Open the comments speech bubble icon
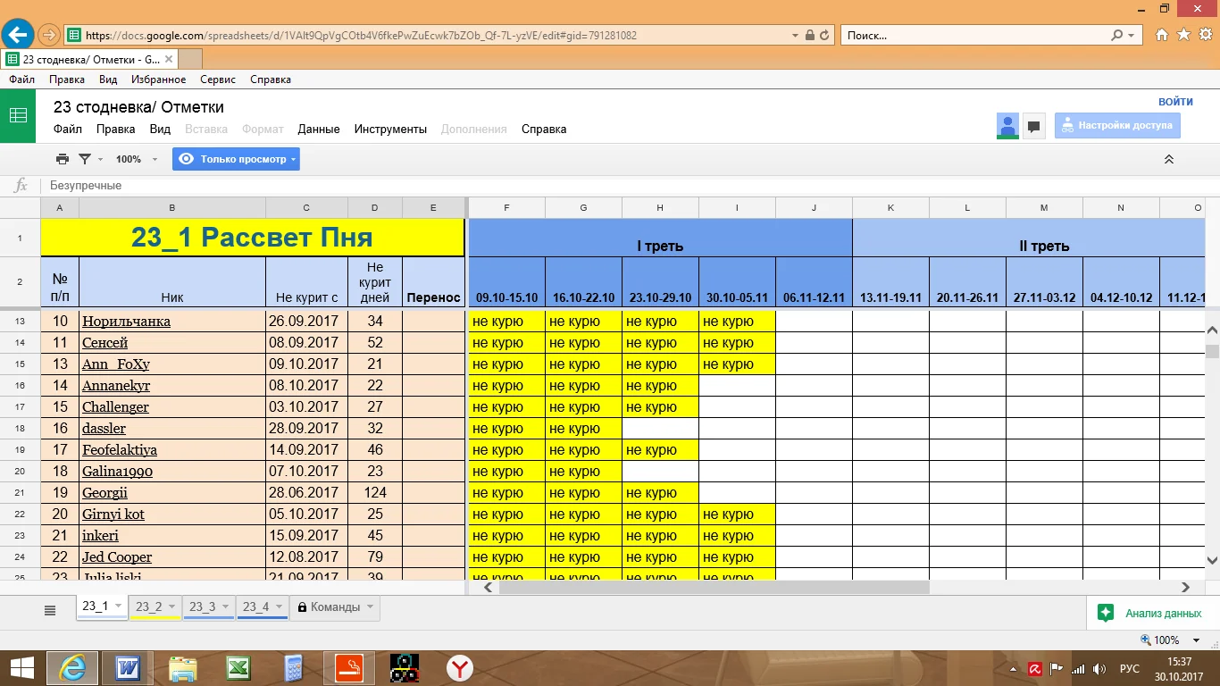This screenshot has height=686, width=1220. (x=1033, y=126)
